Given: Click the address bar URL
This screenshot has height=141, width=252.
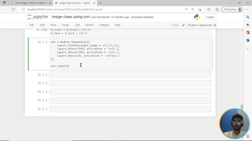Looking at the screenshot, I should [x=65, y=9].
